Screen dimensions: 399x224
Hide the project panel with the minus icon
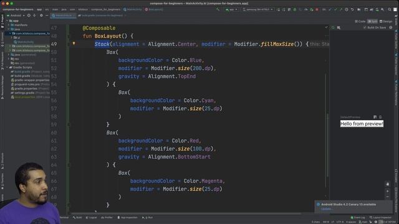point(47,16)
